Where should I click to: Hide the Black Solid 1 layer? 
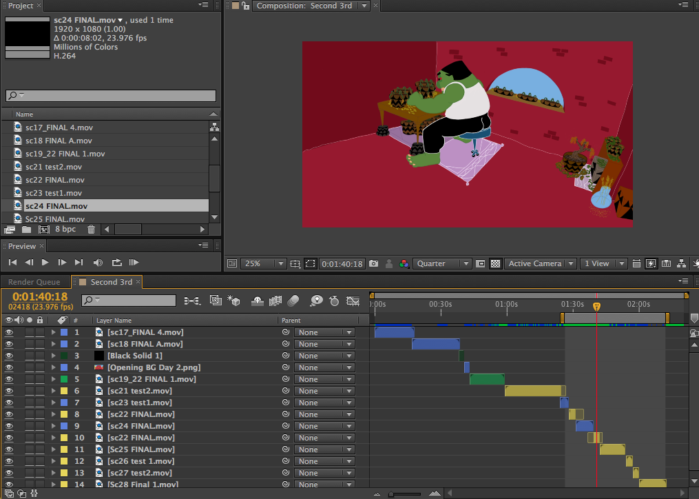pyautogui.click(x=9, y=356)
